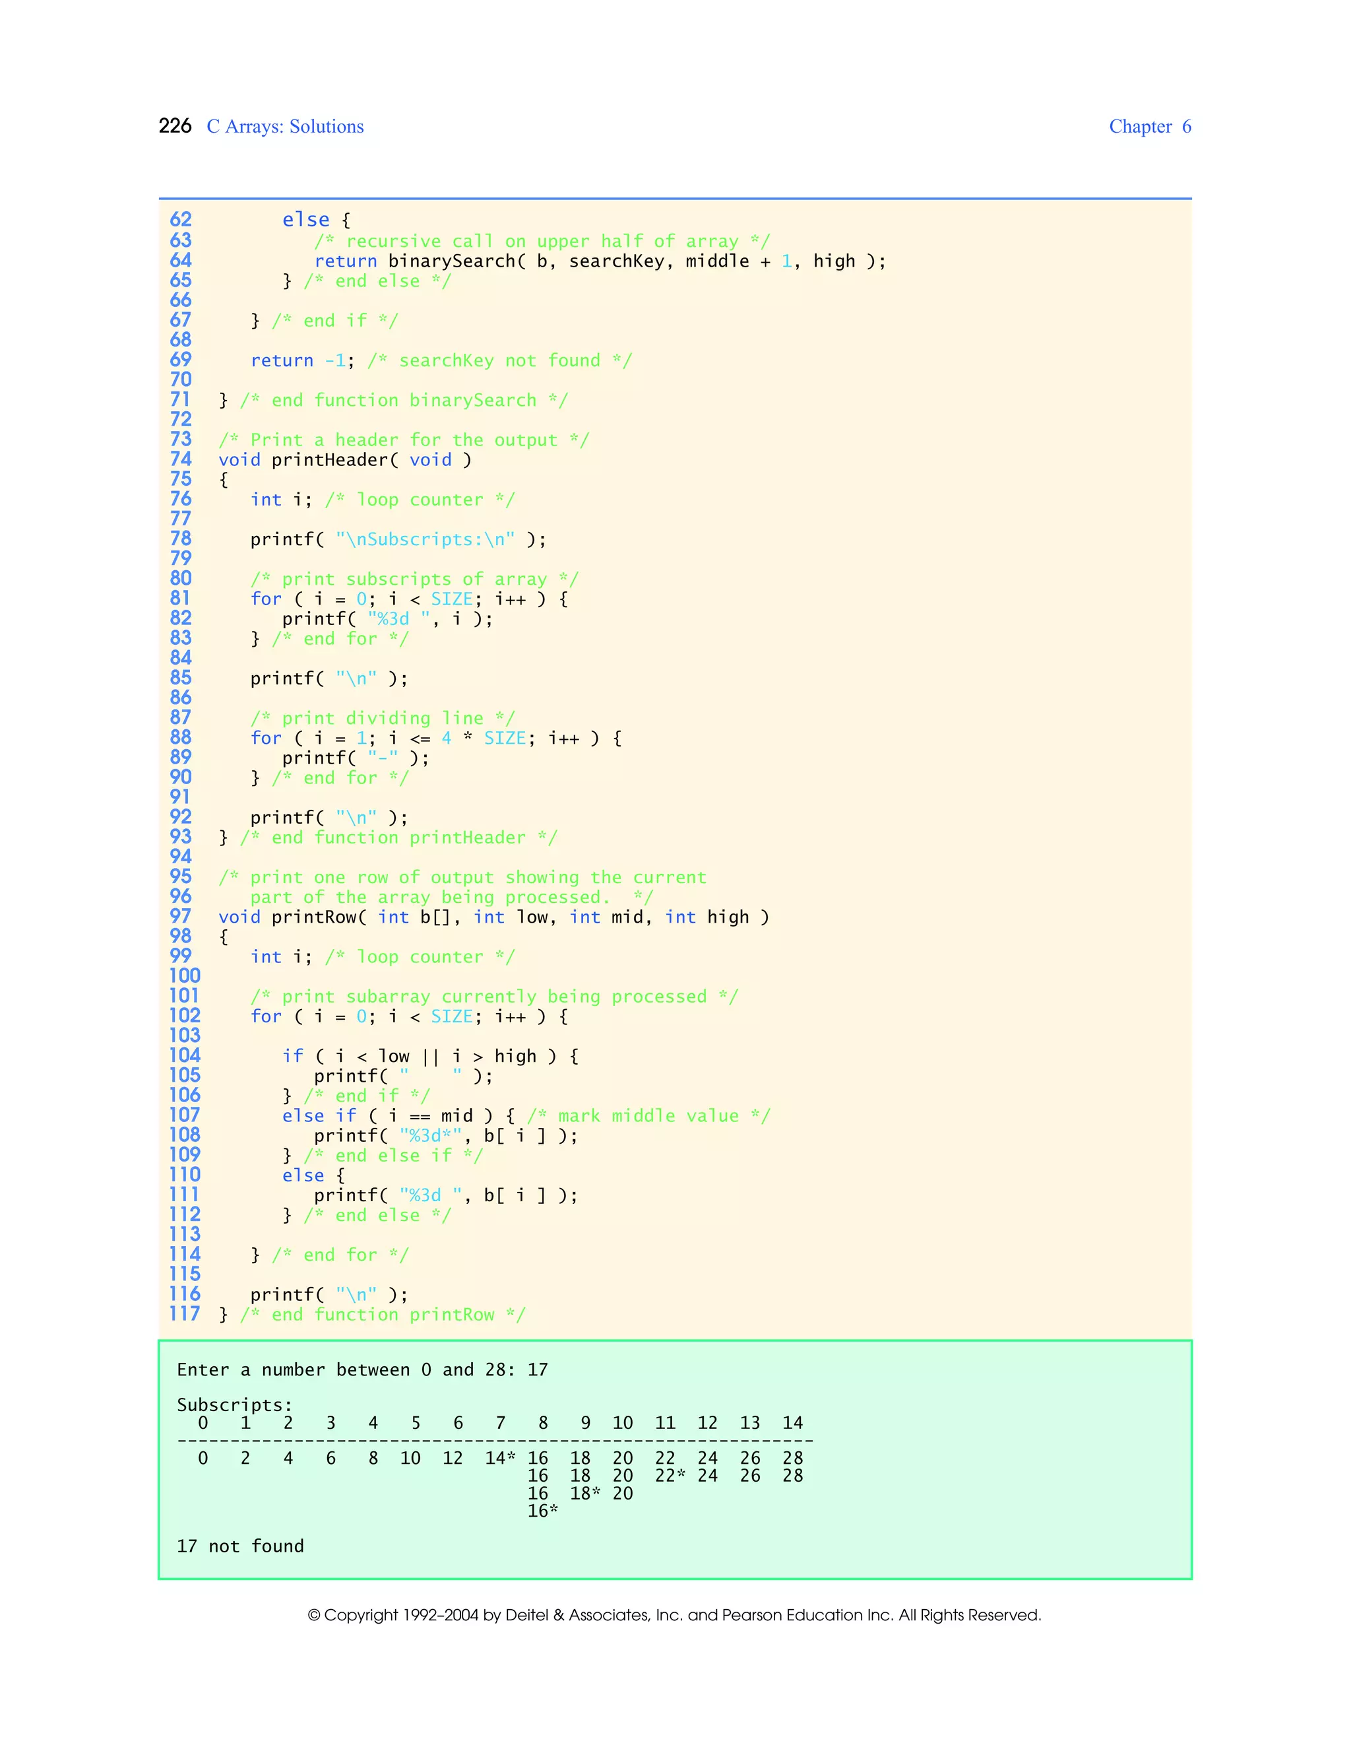
Task: Click the 'print subarray currently being processed' comment
Action: point(494,997)
